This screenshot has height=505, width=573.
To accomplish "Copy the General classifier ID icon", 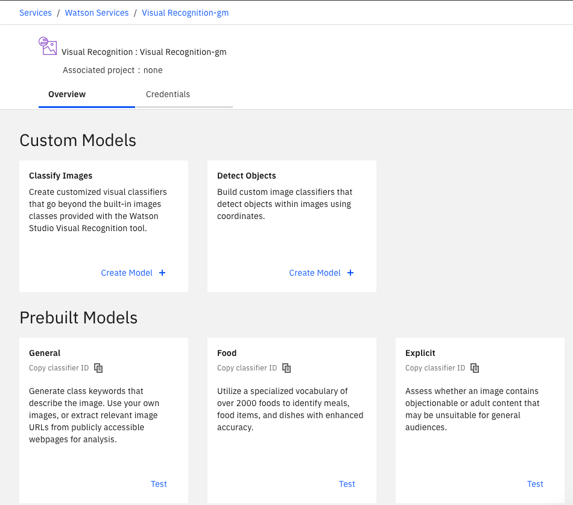I will tap(98, 368).
